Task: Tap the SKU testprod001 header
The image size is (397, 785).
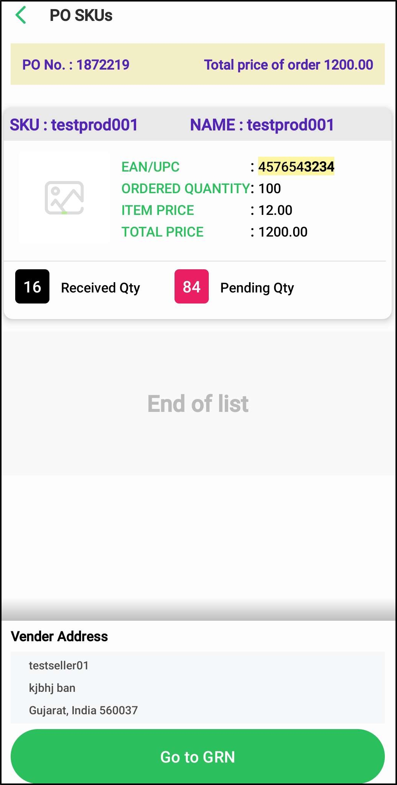Action: (x=74, y=125)
